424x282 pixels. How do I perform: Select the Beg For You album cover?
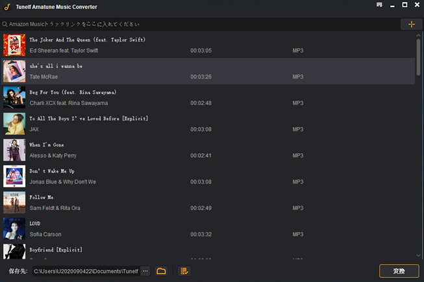[x=14, y=97]
